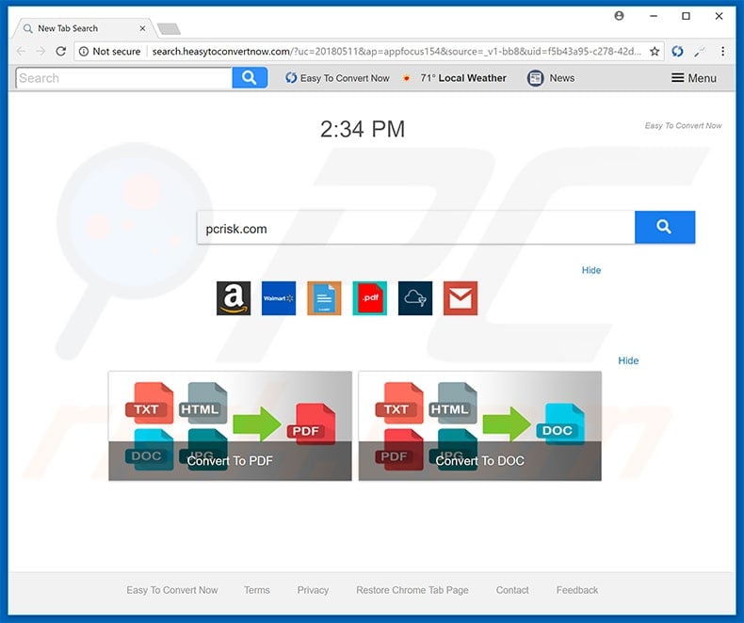
Task: Bookmark the page with the star icon
Action: point(655,51)
